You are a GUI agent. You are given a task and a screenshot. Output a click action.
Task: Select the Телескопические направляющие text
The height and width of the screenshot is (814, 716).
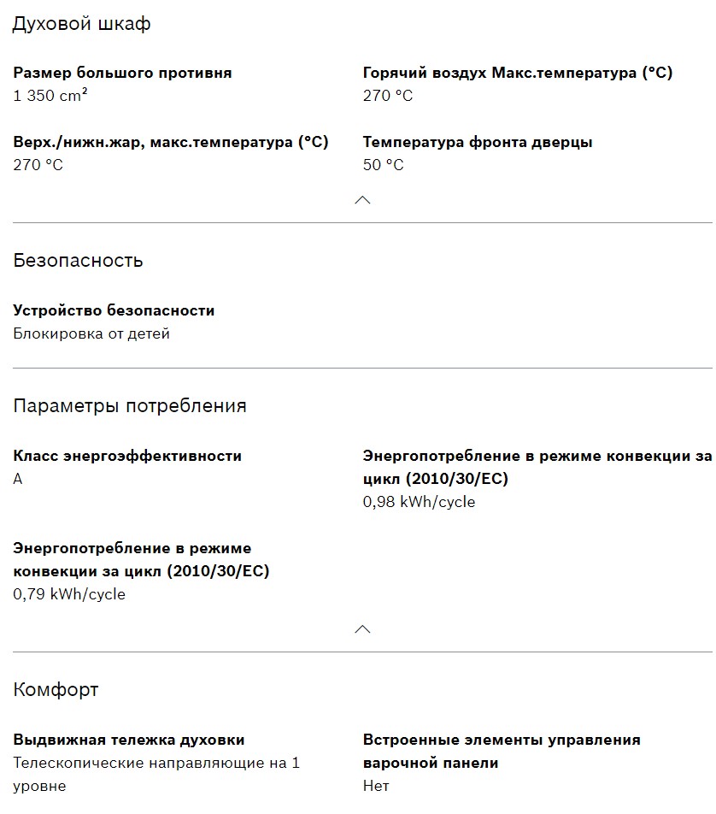(x=156, y=763)
